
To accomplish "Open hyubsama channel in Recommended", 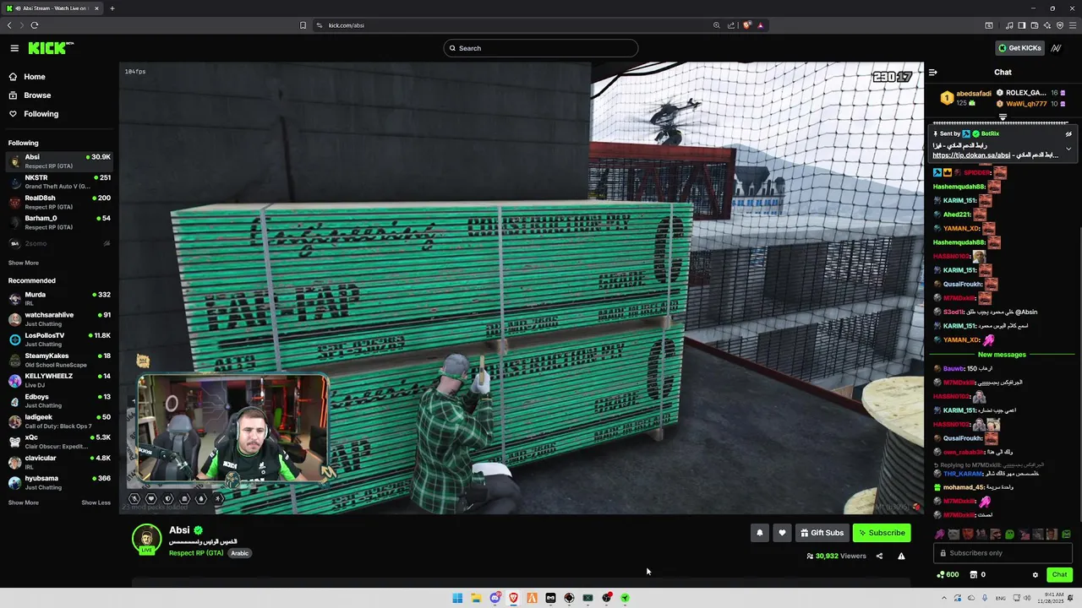I will point(59,482).
